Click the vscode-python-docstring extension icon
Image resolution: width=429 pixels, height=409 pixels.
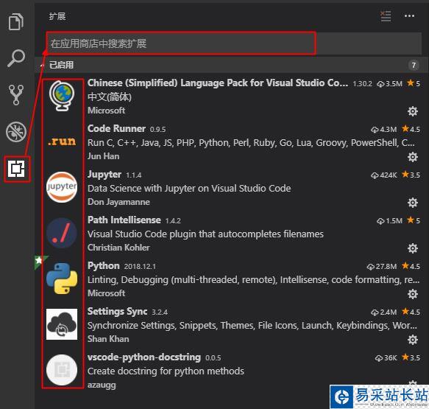(62, 370)
